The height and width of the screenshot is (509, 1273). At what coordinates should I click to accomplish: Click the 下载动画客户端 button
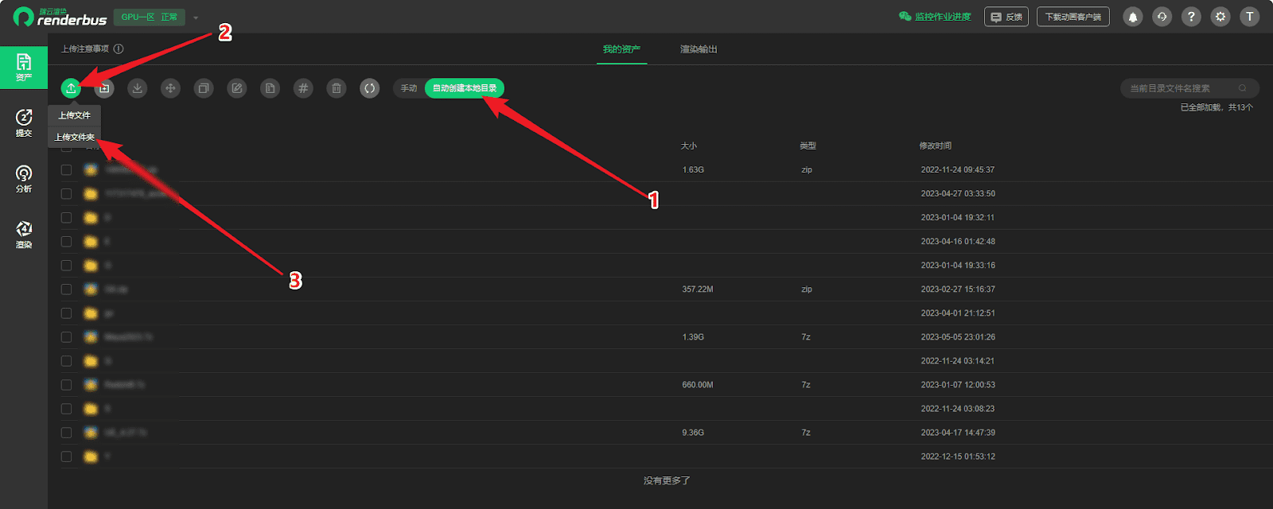coord(1073,17)
